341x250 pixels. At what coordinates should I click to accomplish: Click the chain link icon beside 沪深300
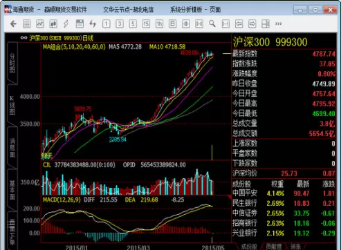pyautogui.click(x=24, y=38)
